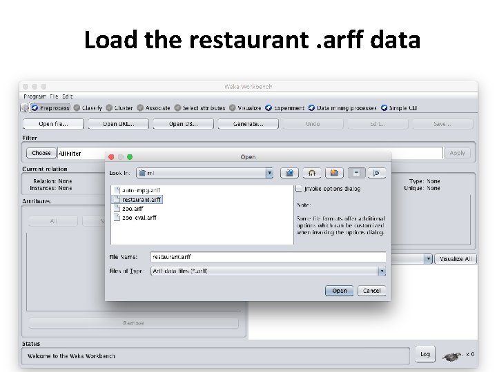
Task: Switch to List view icon
Action: coord(356,173)
